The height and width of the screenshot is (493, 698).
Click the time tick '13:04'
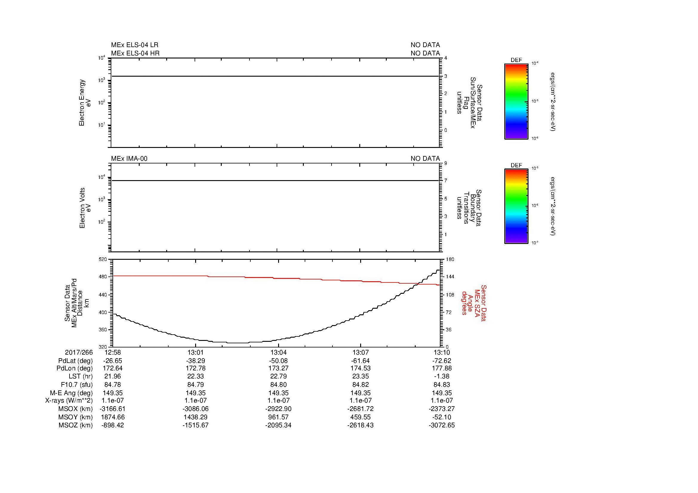[x=278, y=352]
